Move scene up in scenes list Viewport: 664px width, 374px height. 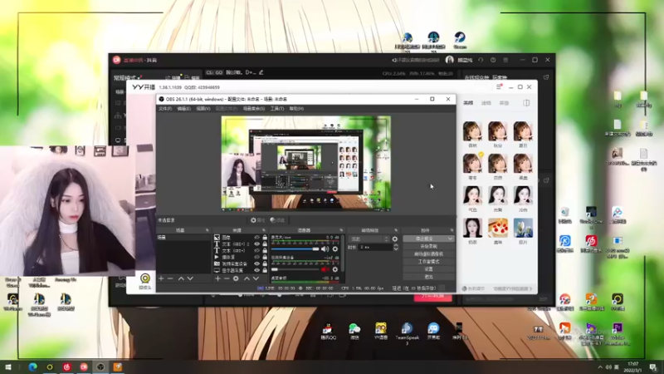tap(181, 278)
